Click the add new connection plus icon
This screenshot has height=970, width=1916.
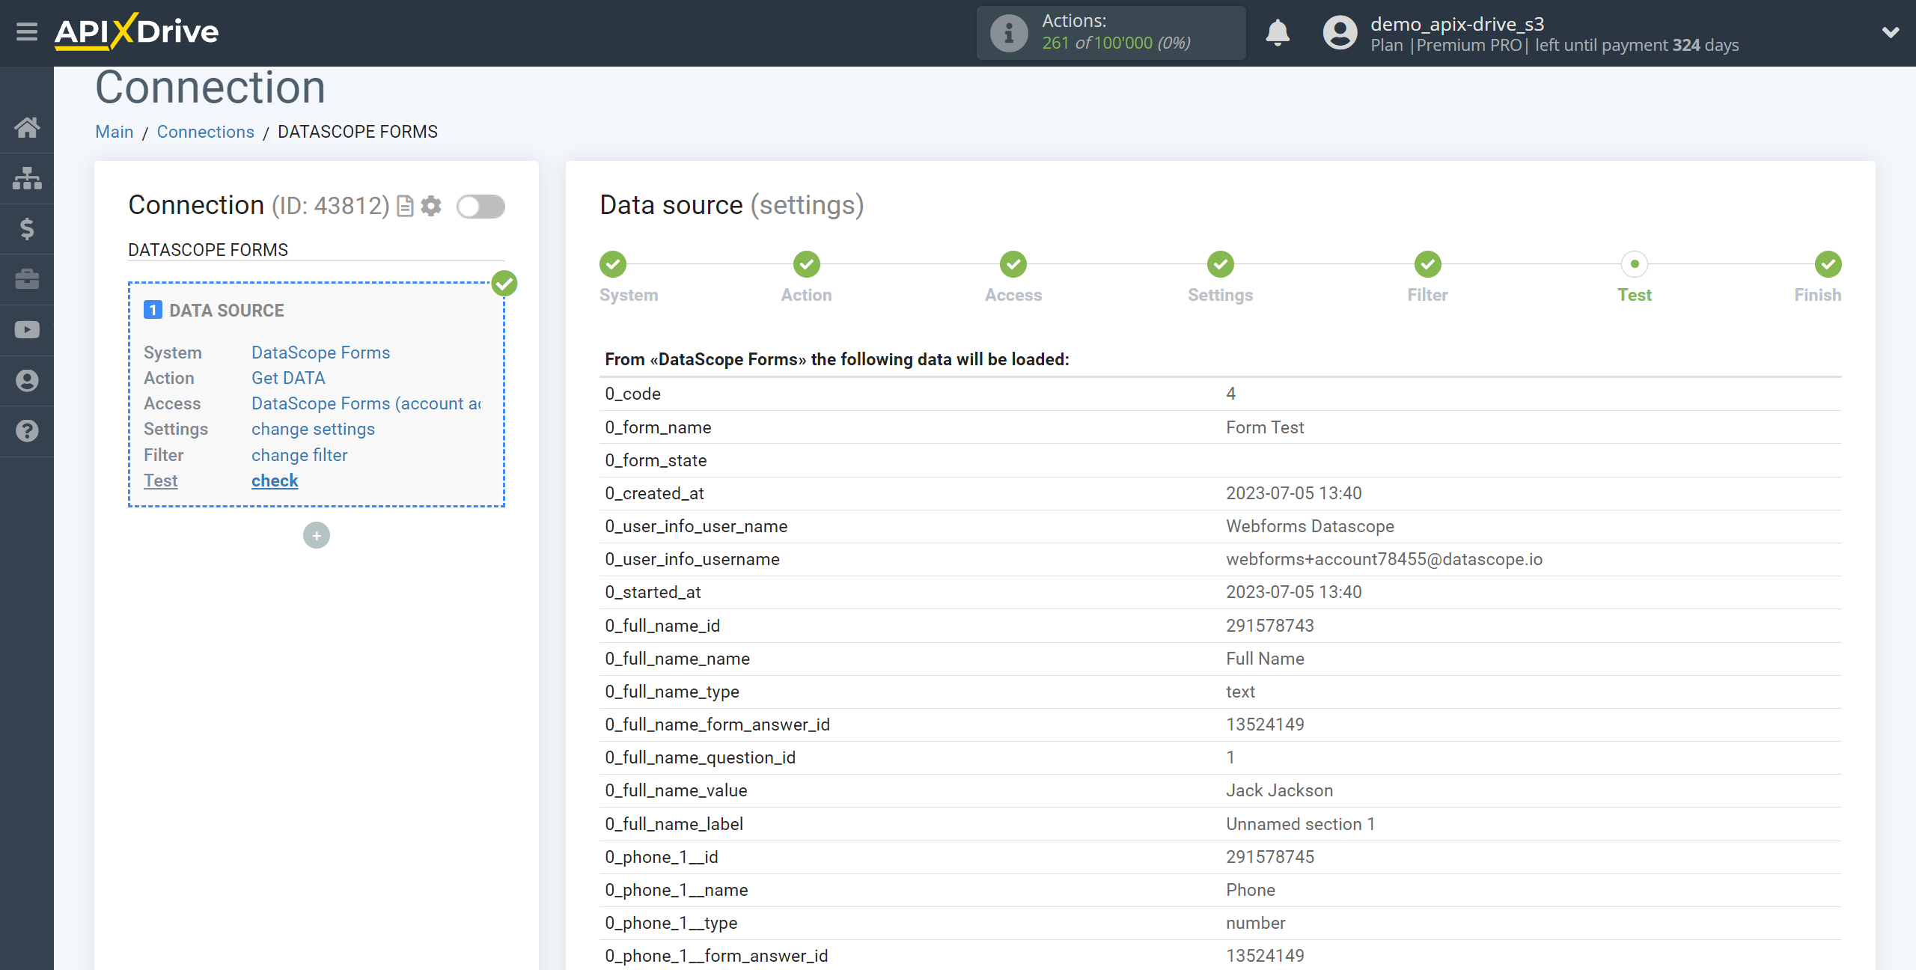click(x=317, y=534)
